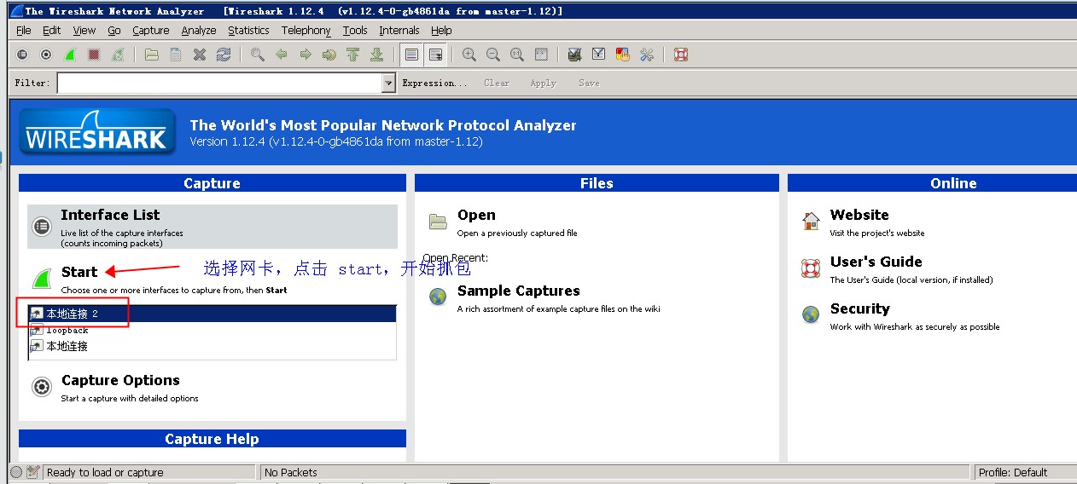
Task: Click the Expression... button
Action: click(x=434, y=83)
